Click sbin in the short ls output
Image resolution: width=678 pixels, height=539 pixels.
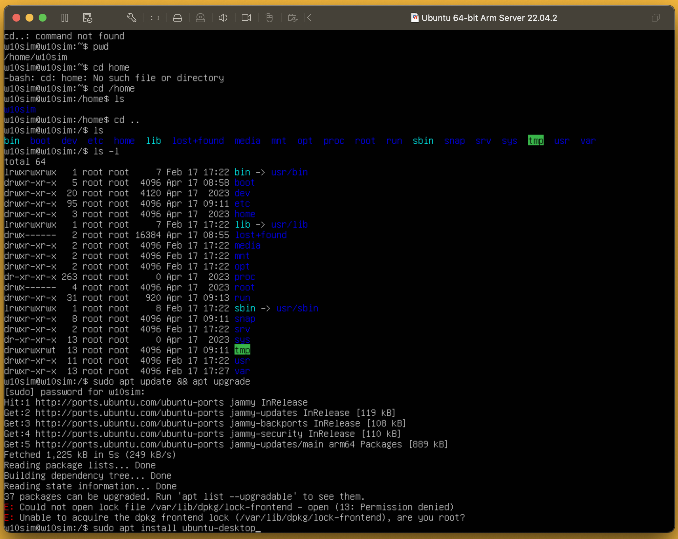click(423, 141)
